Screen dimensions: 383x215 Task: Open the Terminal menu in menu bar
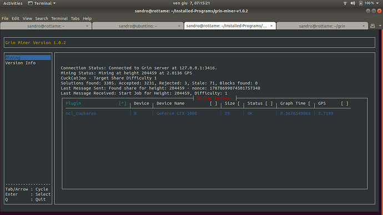pyautogui.click(x=59, y=18)
